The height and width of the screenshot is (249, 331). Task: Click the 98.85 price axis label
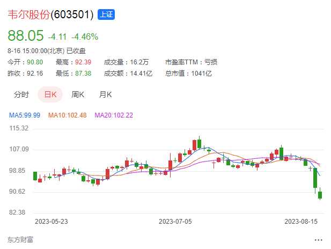tap(17, 171)
